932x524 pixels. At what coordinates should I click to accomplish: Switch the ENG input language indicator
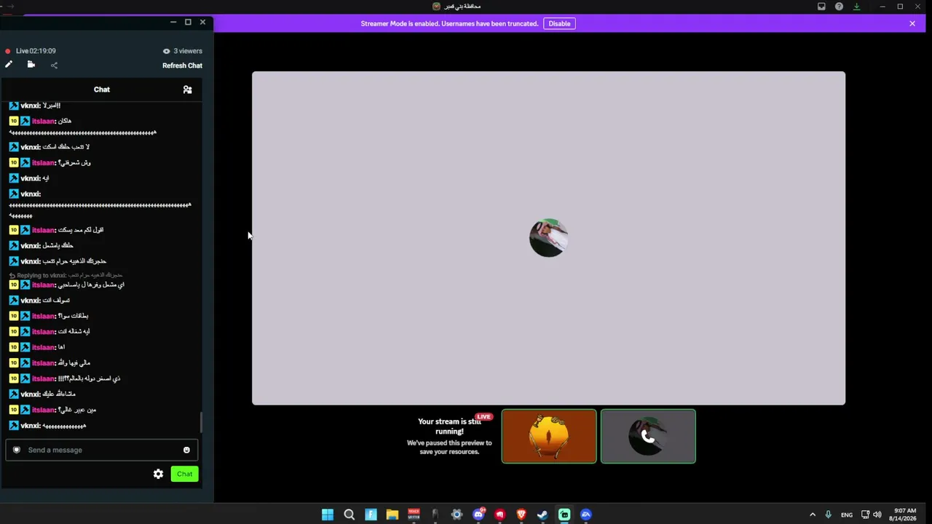point(846,515)
